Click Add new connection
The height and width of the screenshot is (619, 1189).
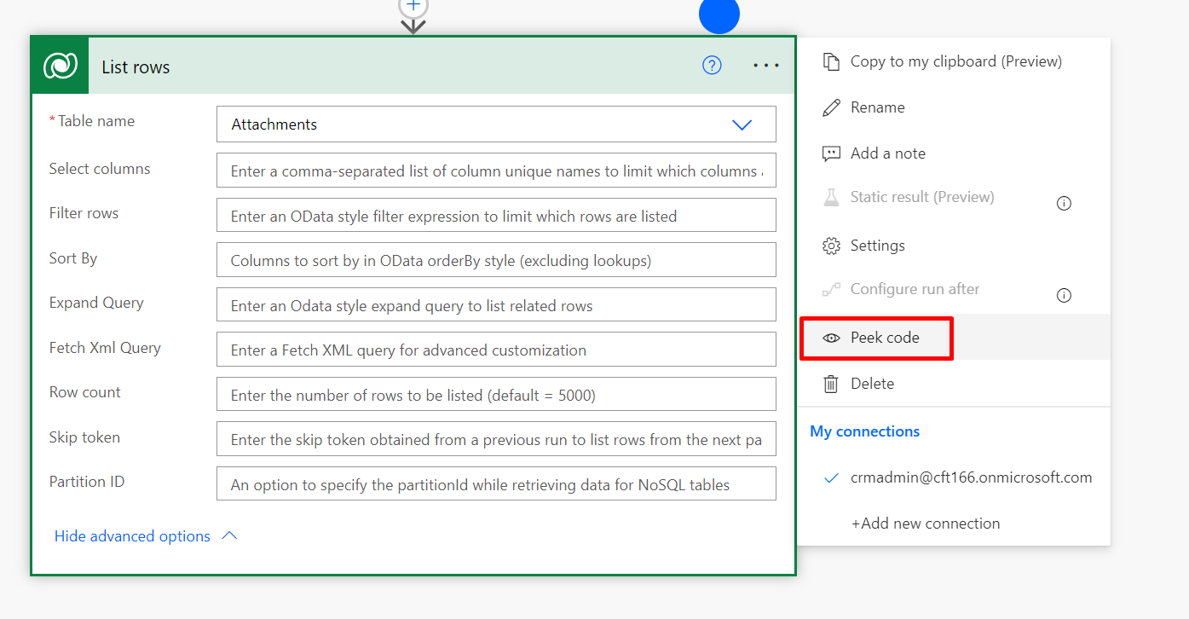[x=925, y=524]
